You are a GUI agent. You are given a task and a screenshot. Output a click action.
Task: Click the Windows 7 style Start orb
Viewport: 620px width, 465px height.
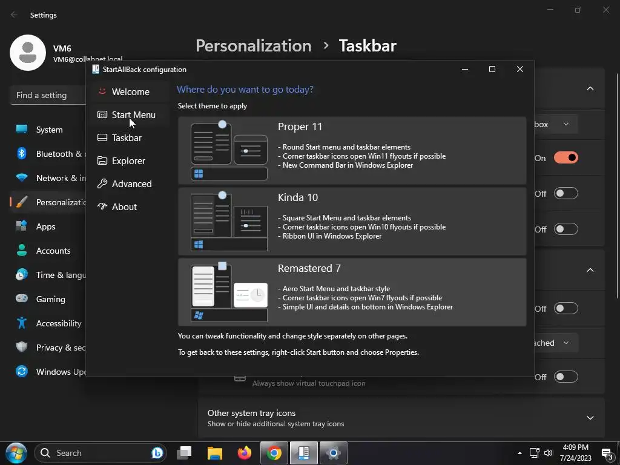coord(16,453)
